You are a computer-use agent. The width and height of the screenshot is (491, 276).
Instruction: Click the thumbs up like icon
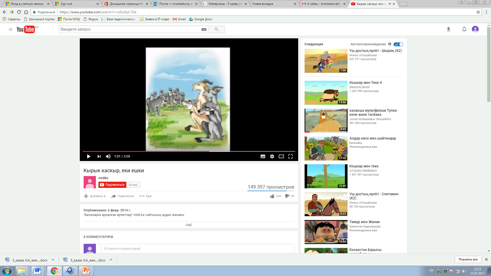272,196
